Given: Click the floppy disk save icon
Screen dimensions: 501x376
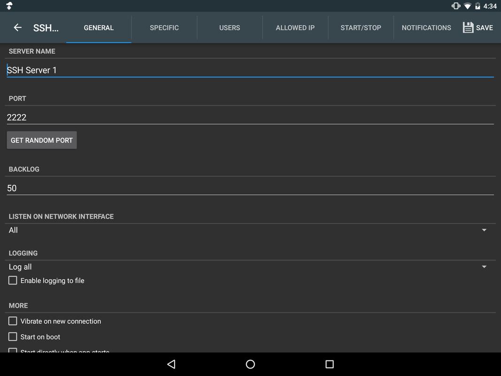Looking at the screenshot, I should 468,28.
